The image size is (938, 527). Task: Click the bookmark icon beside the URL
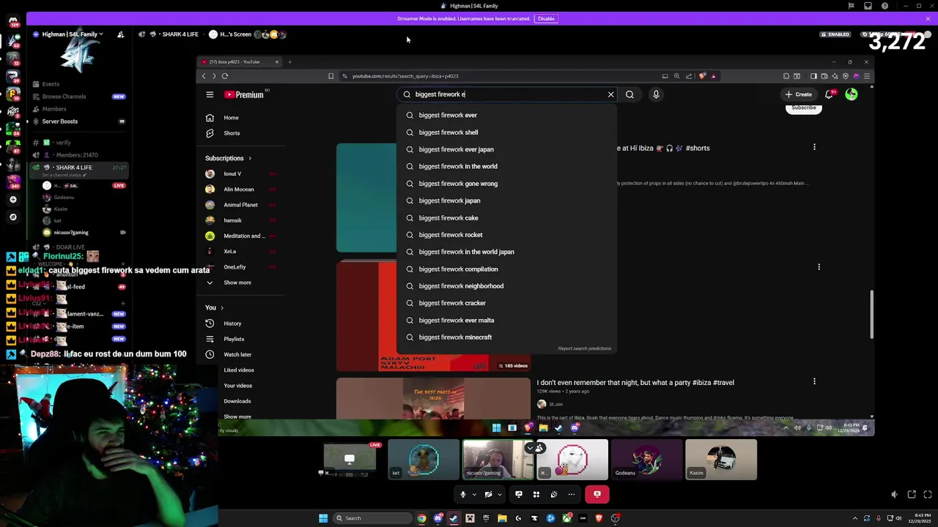point(331,76)
